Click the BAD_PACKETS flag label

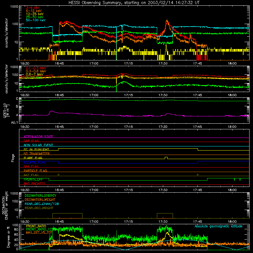coord(34,183)
